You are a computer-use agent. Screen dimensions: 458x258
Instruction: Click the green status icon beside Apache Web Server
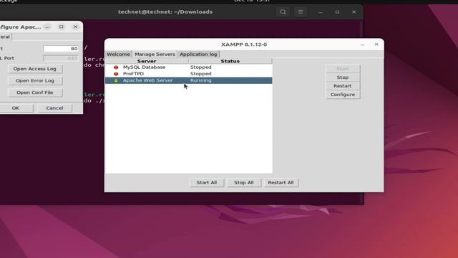[116, 80]
